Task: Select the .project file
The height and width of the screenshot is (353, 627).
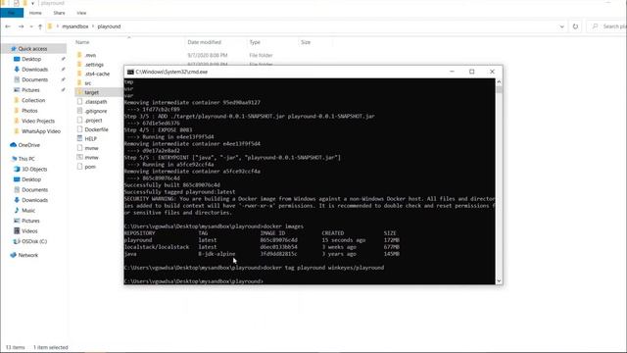Action: (94, 120)
